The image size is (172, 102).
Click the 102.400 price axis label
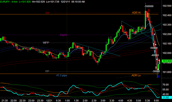tap(167, 15)
